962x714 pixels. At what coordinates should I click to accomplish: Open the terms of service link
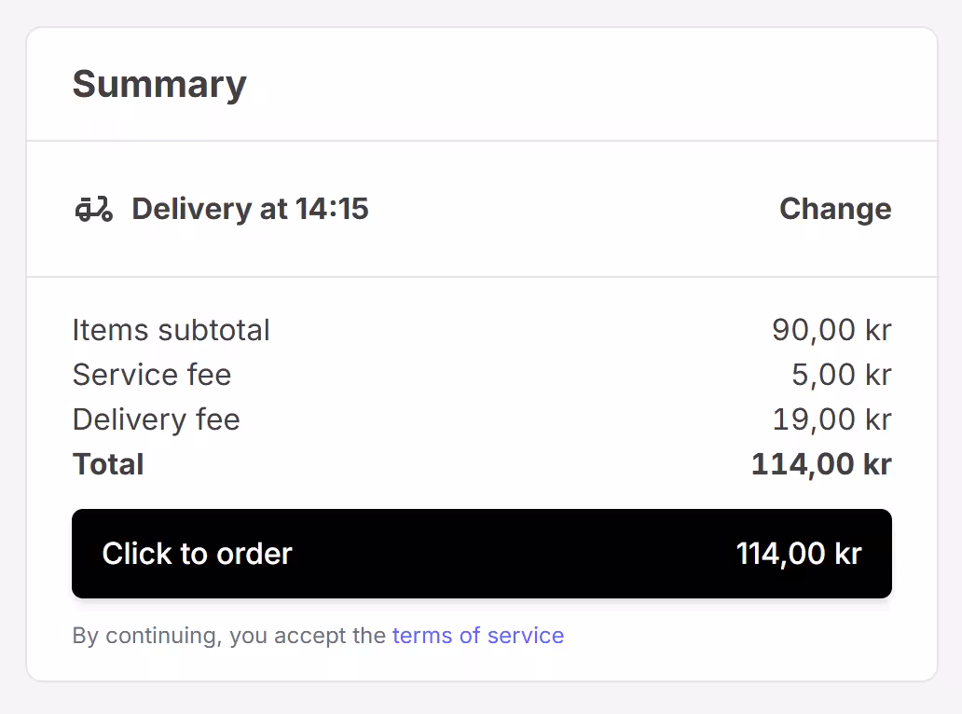tap(477, 636)
